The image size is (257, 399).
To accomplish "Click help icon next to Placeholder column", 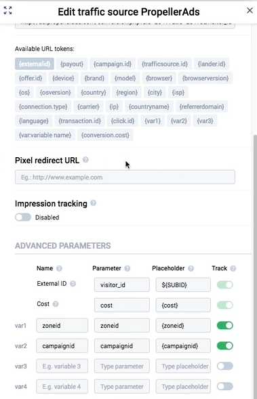I will [x=191, y=268].
